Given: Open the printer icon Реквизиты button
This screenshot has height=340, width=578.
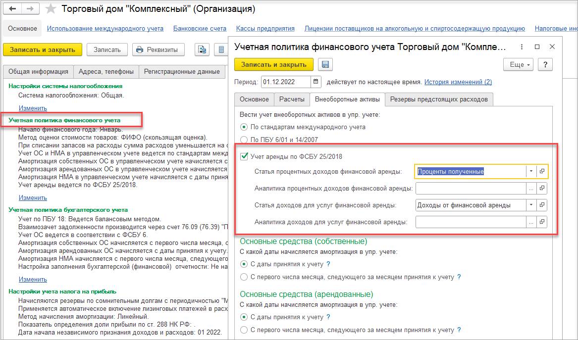Looking at the screenshot, I should coord(158,49).
